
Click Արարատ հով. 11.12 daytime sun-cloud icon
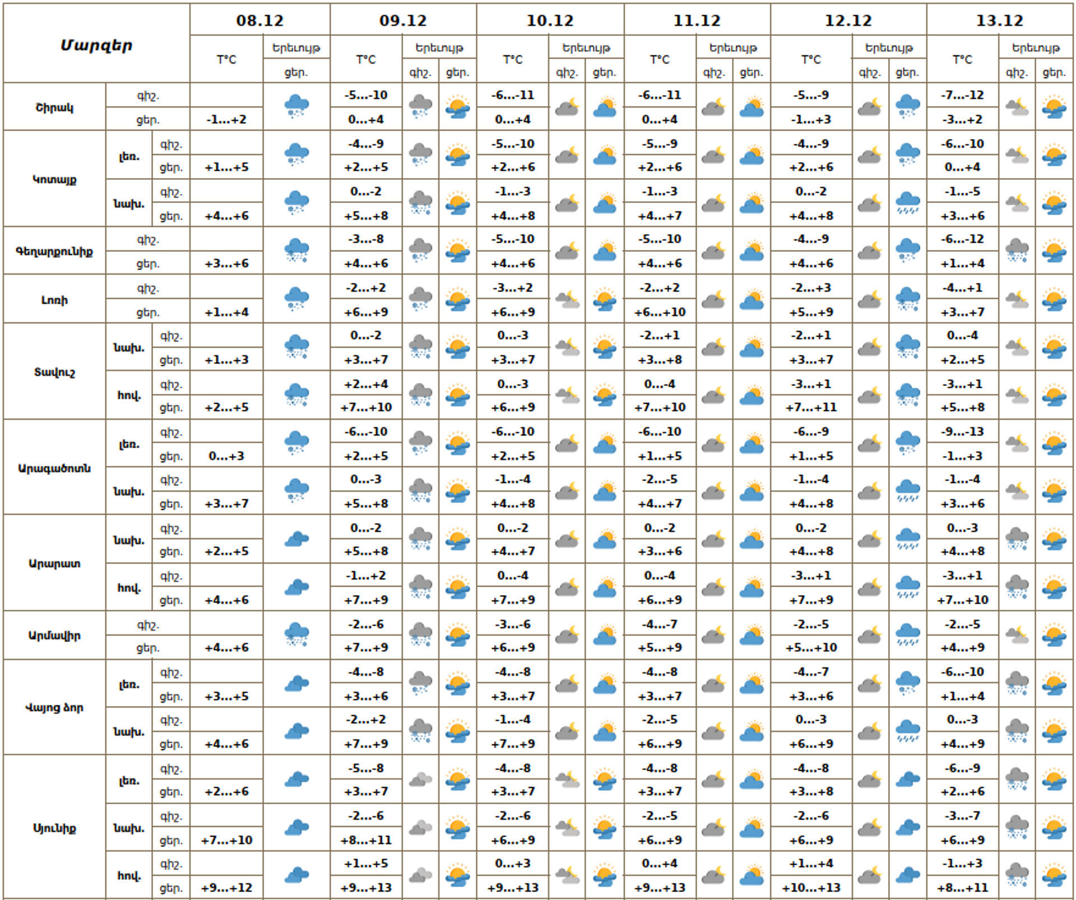(x=752, y=587)
